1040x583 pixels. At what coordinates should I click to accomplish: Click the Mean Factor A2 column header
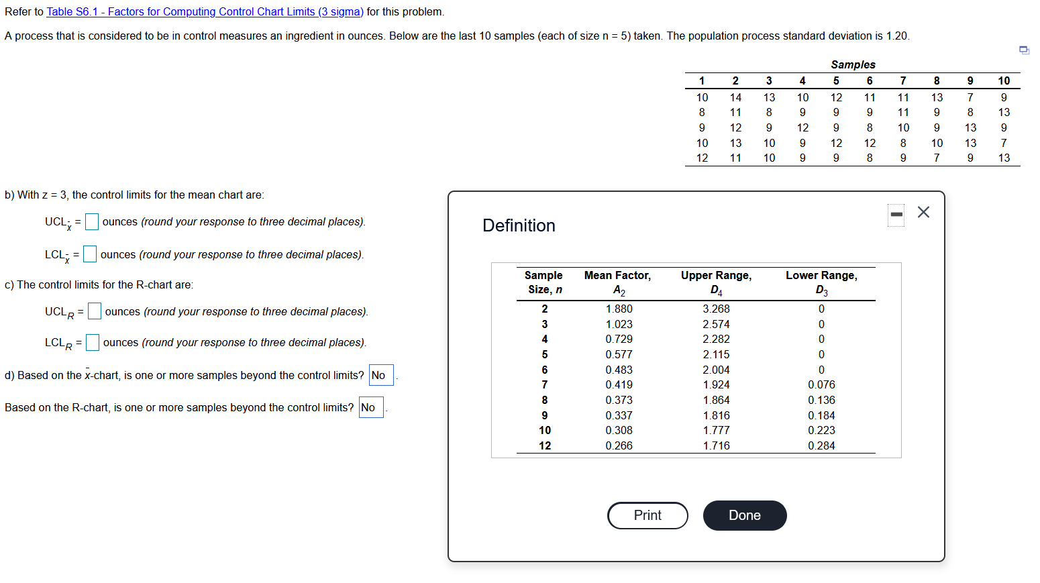click(617, 282)
